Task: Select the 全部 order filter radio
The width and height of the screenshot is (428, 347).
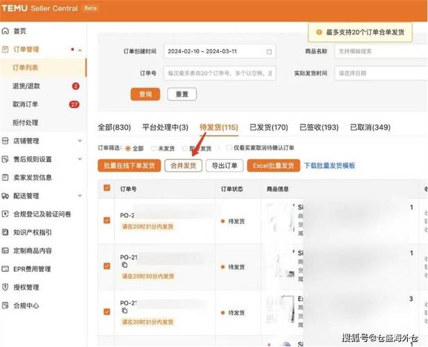Action: pyautogui.click(x=128, y=149)
